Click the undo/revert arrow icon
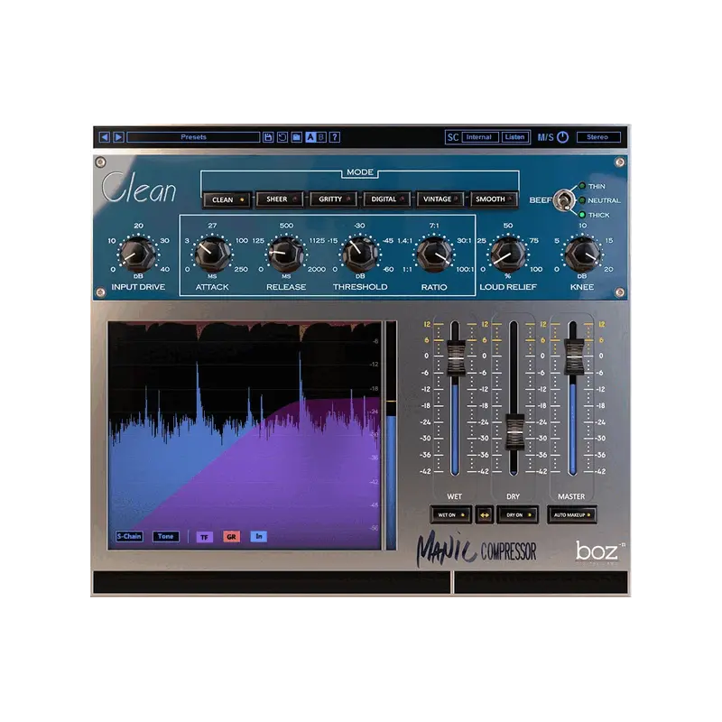Viewport: 722px width, 722px height. pyautogui.click(x=282, y=137)
